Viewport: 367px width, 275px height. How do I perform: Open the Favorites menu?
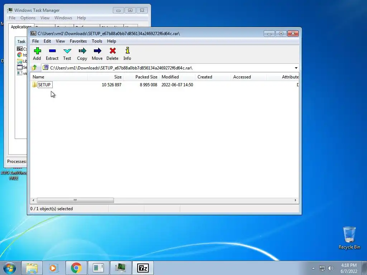click(x=78, y=41)
